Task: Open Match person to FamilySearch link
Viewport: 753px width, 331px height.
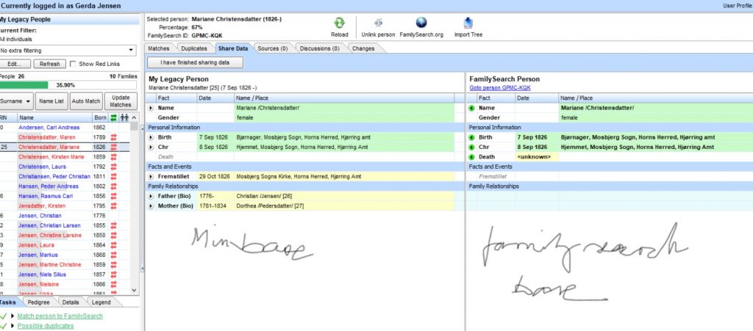Action: [60, 316]
